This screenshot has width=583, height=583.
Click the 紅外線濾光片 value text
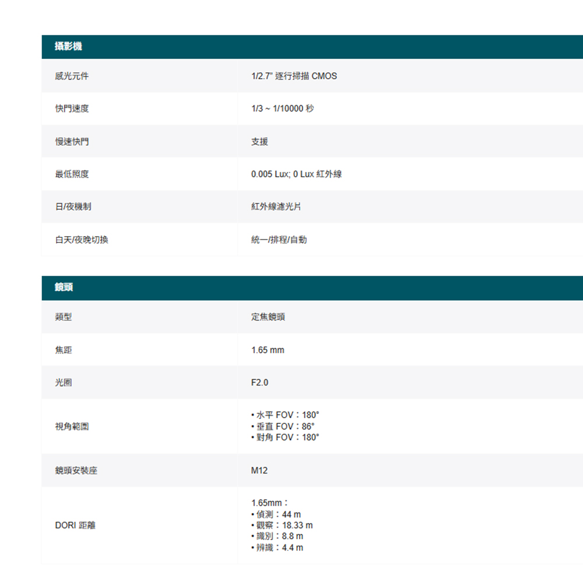pos(276,207)
